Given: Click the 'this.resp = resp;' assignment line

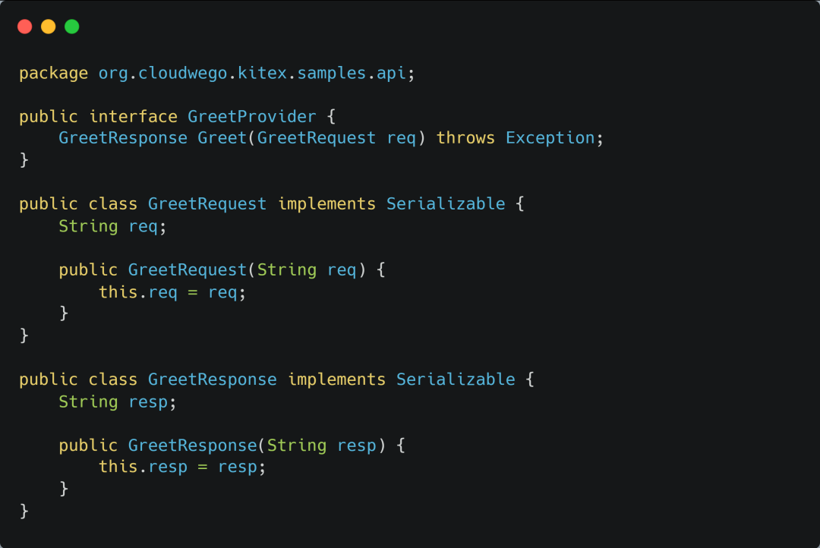Looking at the screenshot, I should point(182,467).
